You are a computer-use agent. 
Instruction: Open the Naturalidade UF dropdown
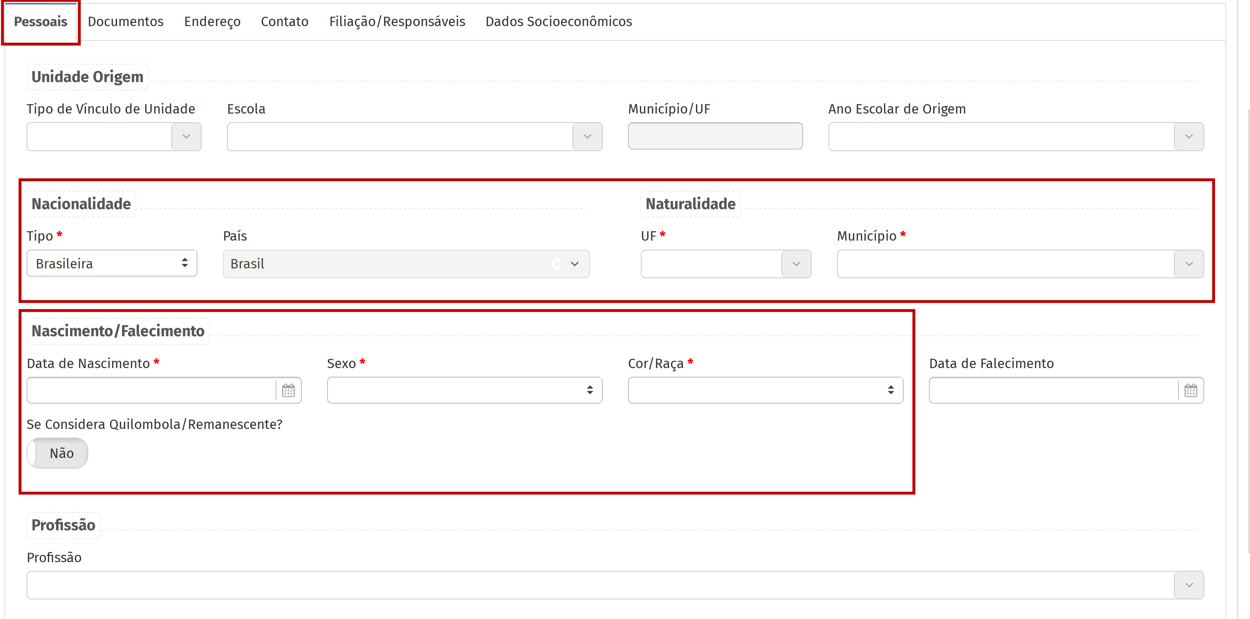(796, 264)
